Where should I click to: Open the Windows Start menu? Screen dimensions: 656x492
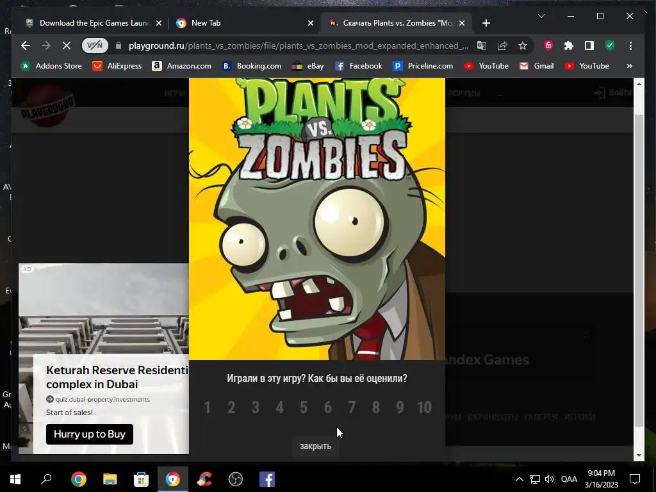pyautogui.click(x=15, y=479)
